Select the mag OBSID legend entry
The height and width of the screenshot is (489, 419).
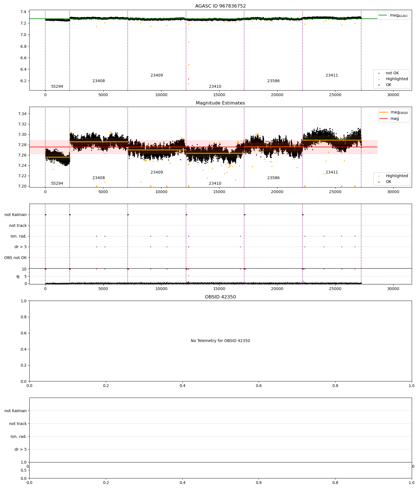click(x=394, y=112)
